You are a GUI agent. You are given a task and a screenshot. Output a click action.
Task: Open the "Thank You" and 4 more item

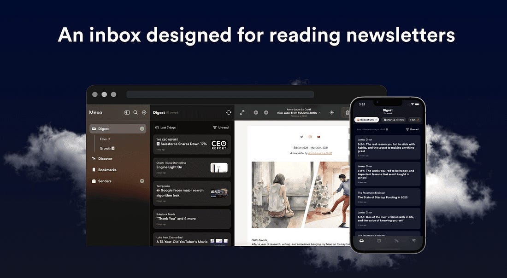(192, 219)
